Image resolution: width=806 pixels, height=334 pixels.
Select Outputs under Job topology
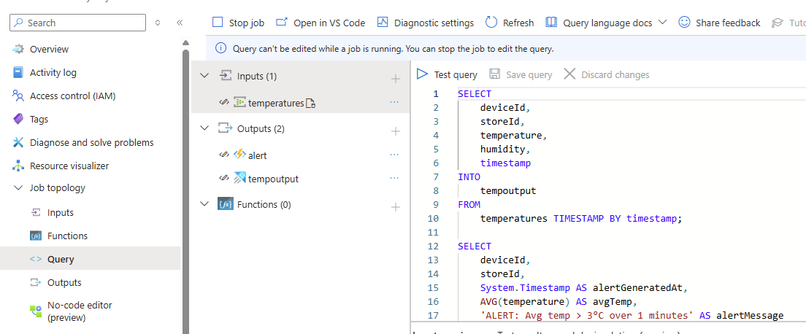tap(64, 283)
